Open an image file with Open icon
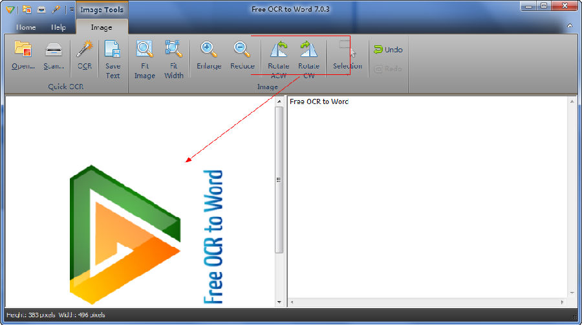This screenshot has height=325, width=582. coord(23,56)
